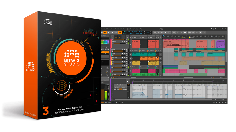
Task: Switch to the EDIT view in the footer
Action: 109,102
